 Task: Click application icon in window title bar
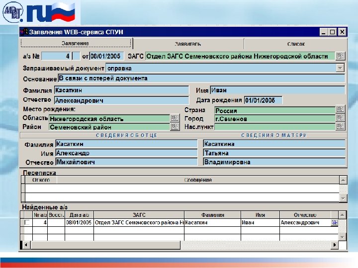click(24, 32)
